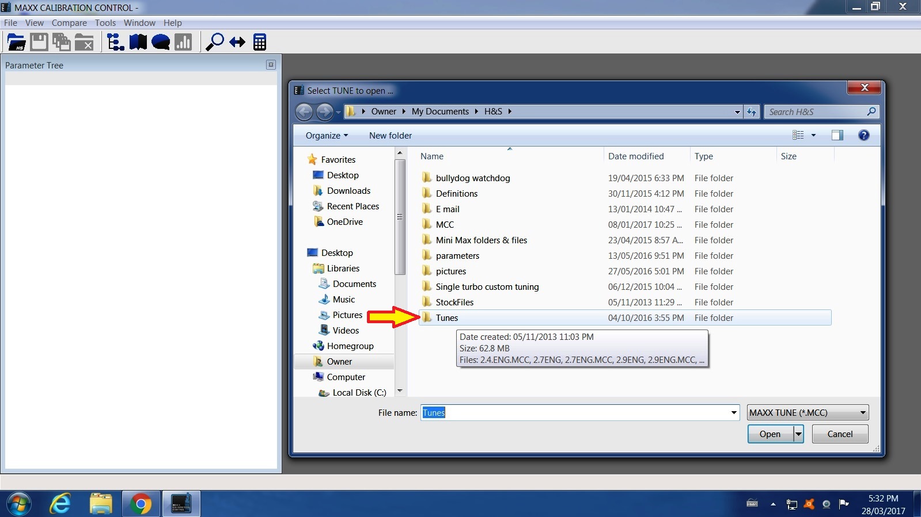This screenshot has width=921, height=517.
Task: Select the StockFiles folder
Action: point(625,302)
